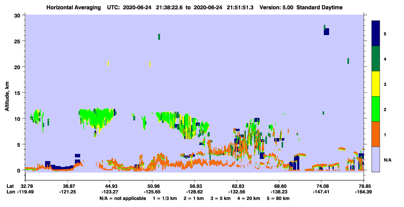This screenshot has width=404, height=207.
Task: Select the bright green colorbar segment labeled 2
Action: click(x=376, y=109)
